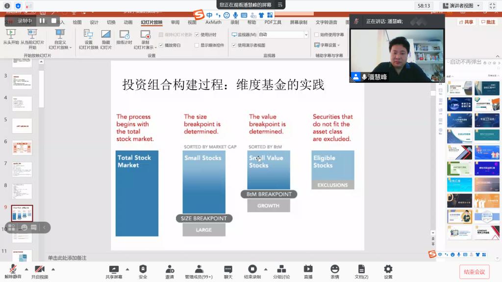502x282 pixels.
Task: Pause the recording in 录制中 bar
Action: coord(42,21)
